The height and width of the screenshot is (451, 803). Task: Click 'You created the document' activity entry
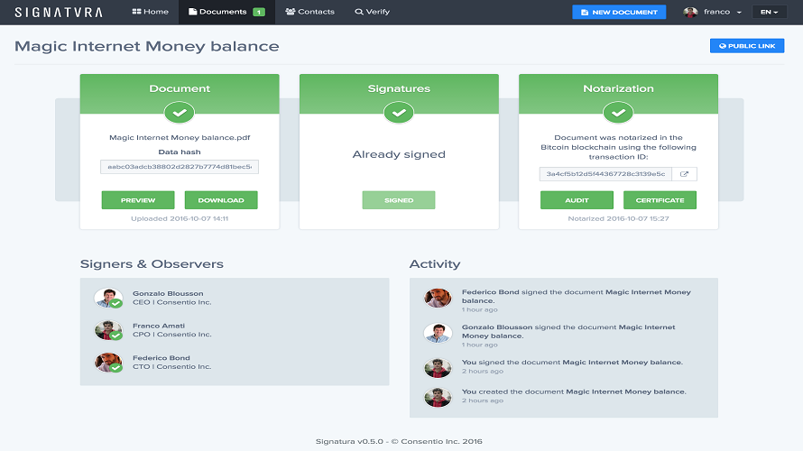click(574, 391)
